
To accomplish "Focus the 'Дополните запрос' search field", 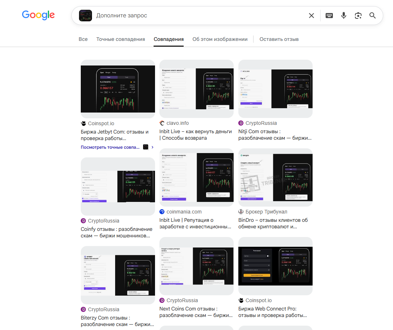I will click(201, 16).
